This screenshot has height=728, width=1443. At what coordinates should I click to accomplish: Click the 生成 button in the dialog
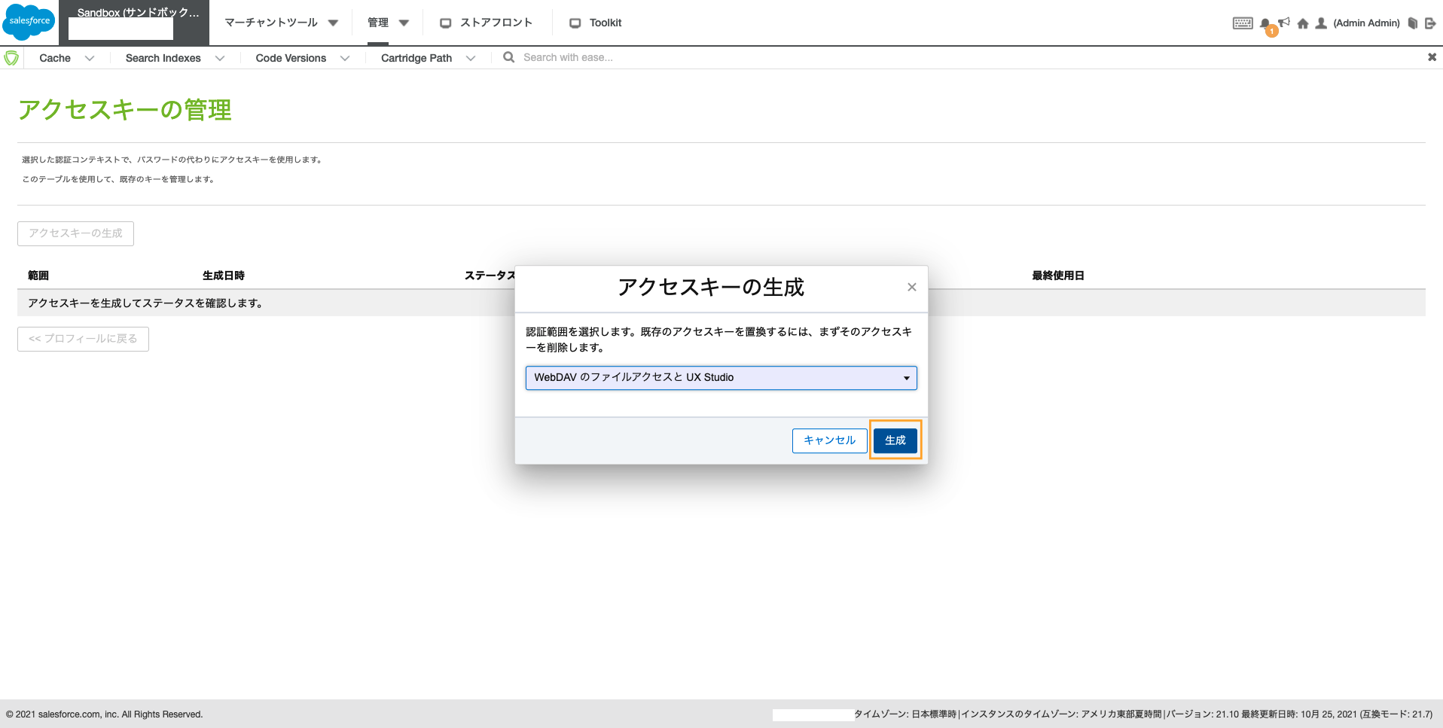coord(895,440)
